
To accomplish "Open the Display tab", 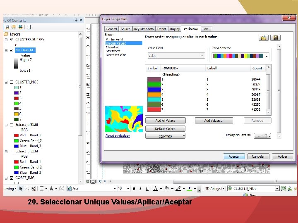I will tap(175, 29).
